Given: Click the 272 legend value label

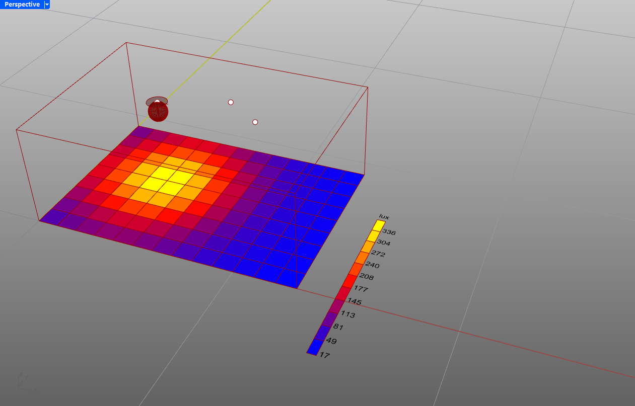Looking at the screenshot, I should tap(378, 254).
